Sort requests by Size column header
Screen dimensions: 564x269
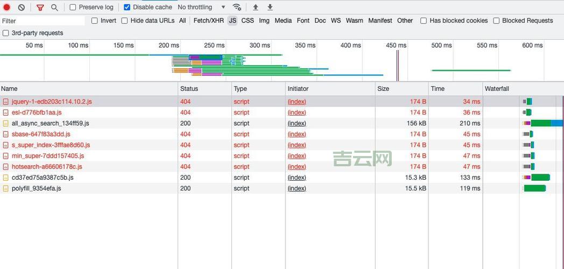(x=383, y=89)
